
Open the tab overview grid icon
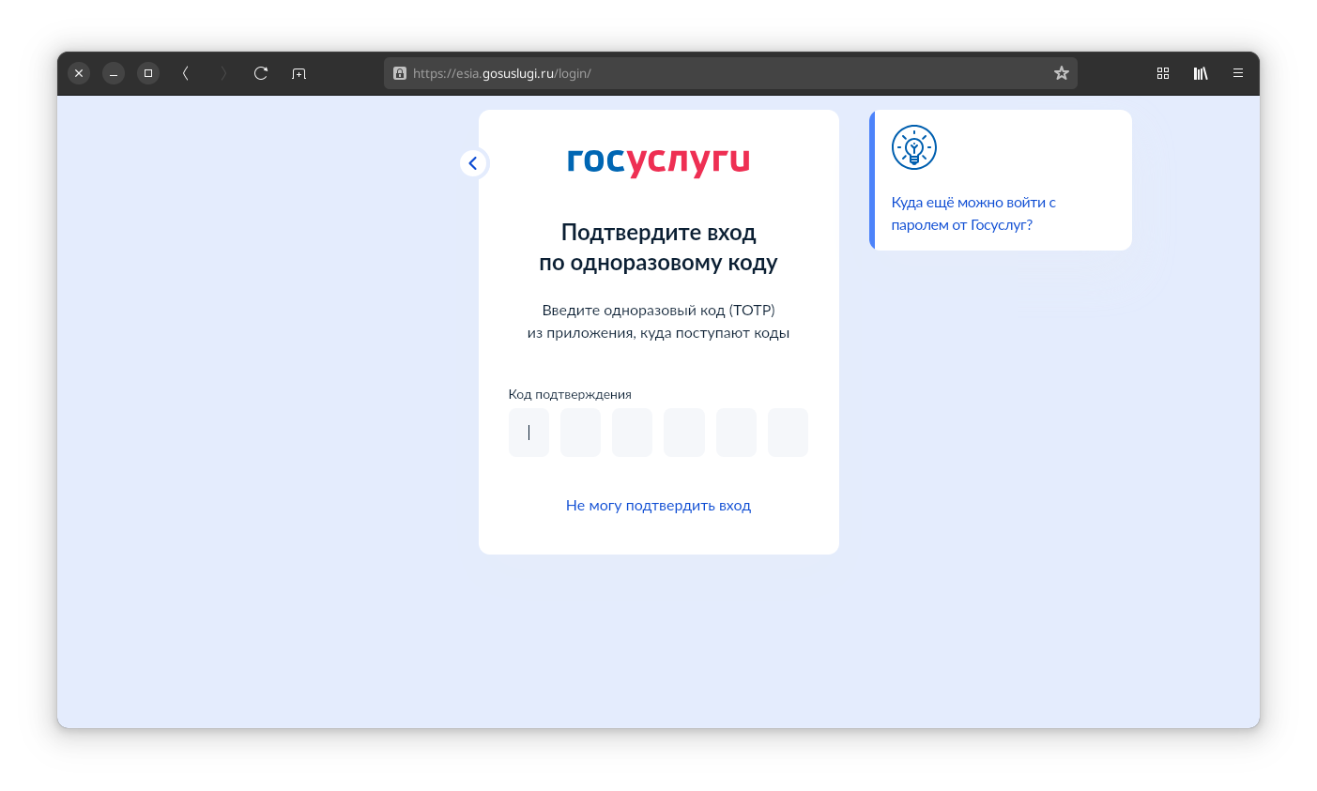(1163, 73)
